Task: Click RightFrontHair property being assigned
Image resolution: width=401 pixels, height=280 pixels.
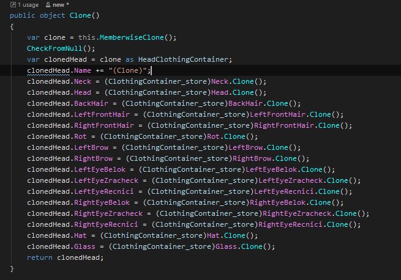Action: coord(104,125)
